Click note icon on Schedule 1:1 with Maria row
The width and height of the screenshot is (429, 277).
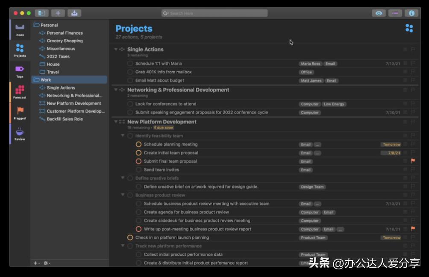[405, 63]
